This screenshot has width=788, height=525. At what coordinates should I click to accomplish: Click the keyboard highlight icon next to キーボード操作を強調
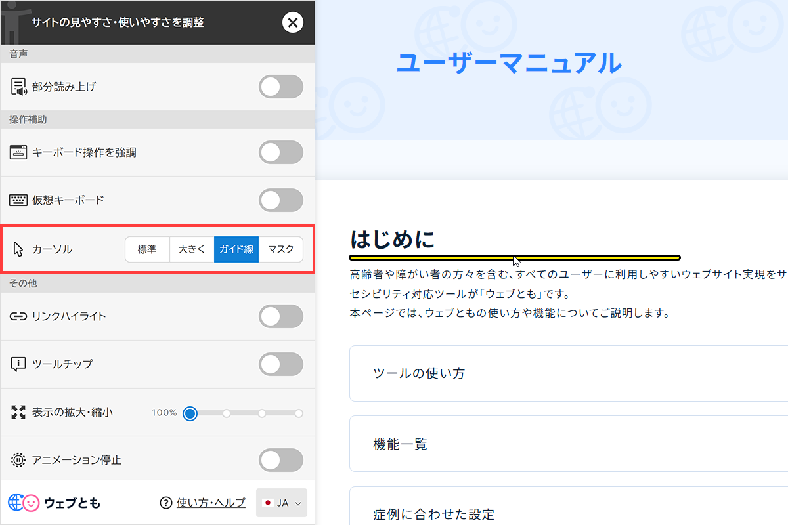tap(18, 152)
